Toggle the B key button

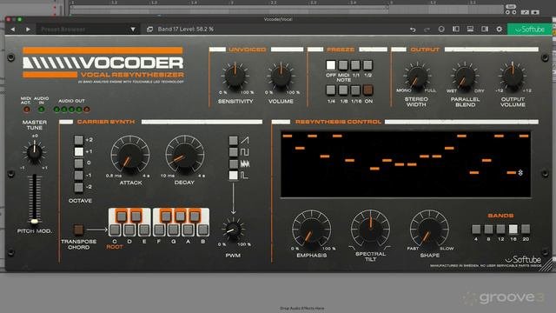point(202,230)
